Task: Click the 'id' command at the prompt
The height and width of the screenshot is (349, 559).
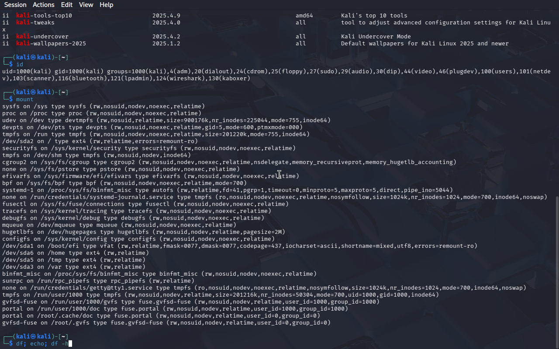Action: pos(20,65)
